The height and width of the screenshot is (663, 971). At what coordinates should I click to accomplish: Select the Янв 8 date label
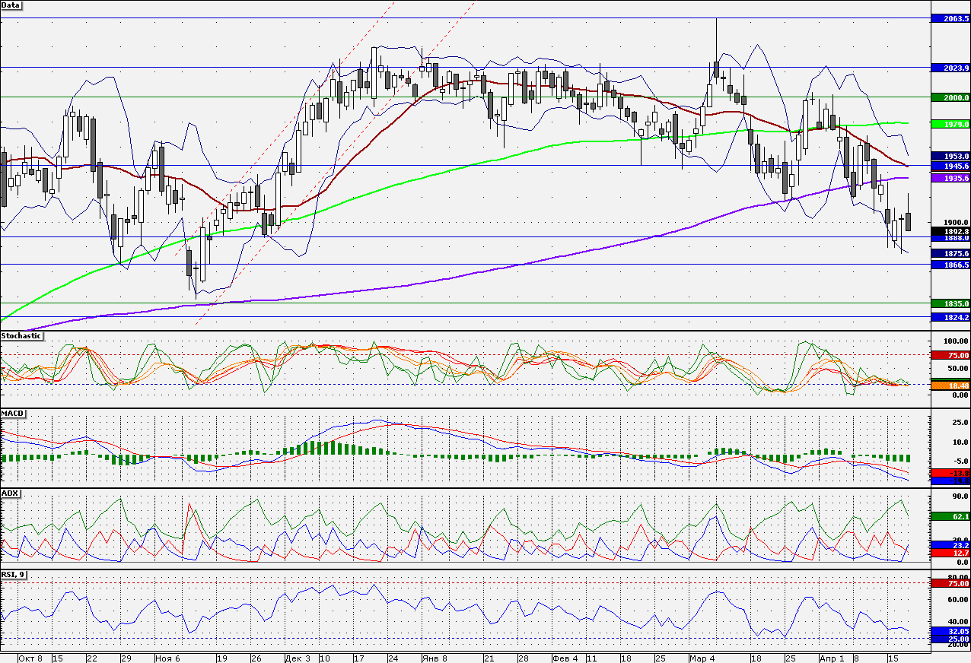434,658
